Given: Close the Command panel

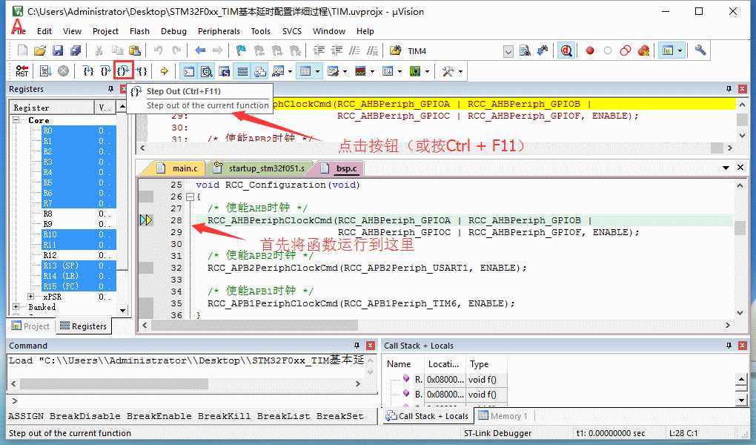Looking at the screenshot, I should pyautogui.click(x=371, y=346).
